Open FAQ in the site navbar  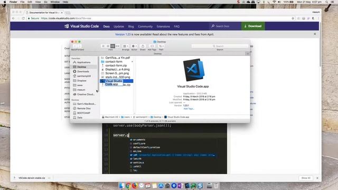[176, 26]
